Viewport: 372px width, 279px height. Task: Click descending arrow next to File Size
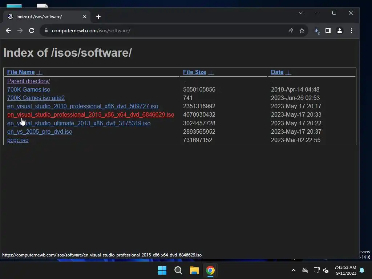click(x=211, y=73)
